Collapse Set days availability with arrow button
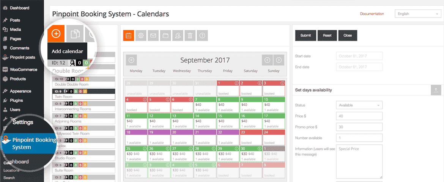 click(x=436, y=90)
